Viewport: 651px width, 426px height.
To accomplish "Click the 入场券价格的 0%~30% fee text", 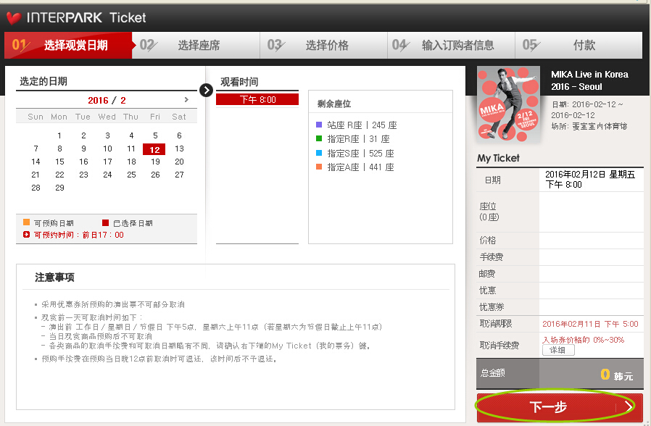I will [584, 340].
